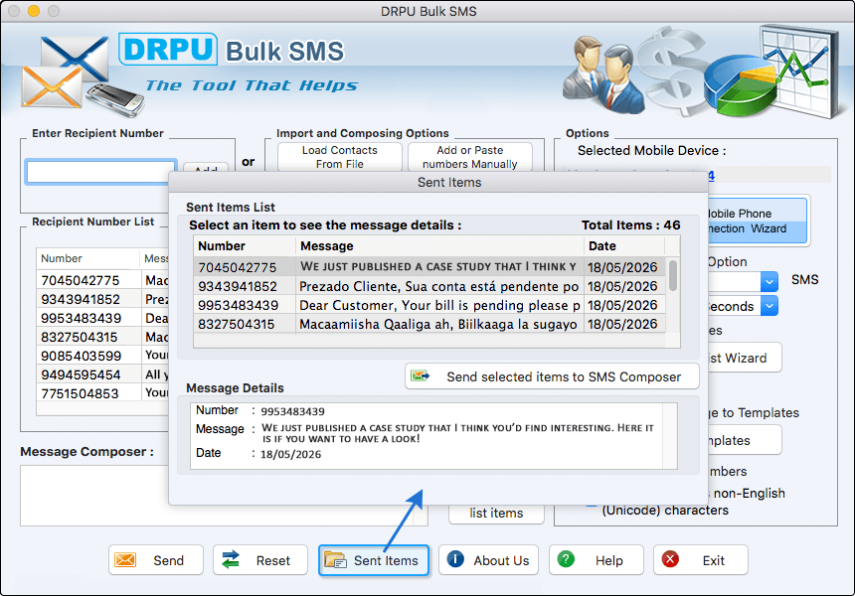Screen dimensions: 855x596
Task: Click the Message column header in Sent Items
Action: point(439,245)
